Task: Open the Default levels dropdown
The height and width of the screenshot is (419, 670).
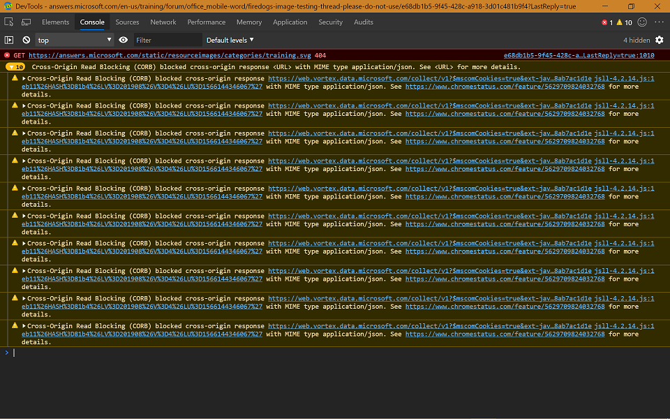Action: [230, 40]
